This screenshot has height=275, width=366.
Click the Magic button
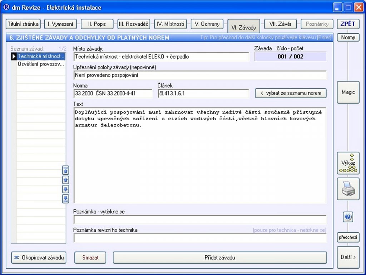348,92
